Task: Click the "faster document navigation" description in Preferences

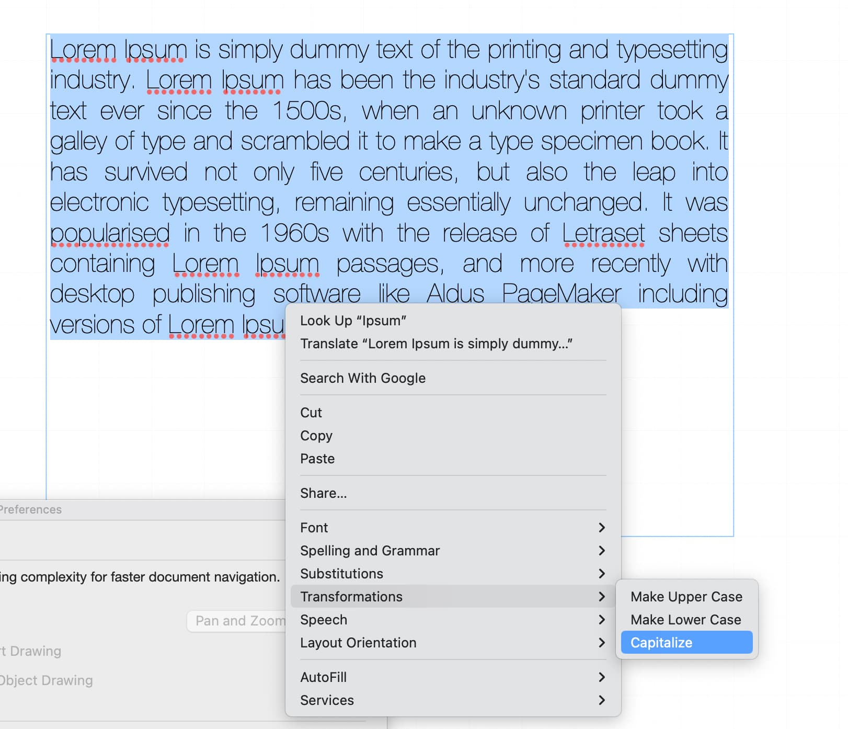Action: pos(140,577)
